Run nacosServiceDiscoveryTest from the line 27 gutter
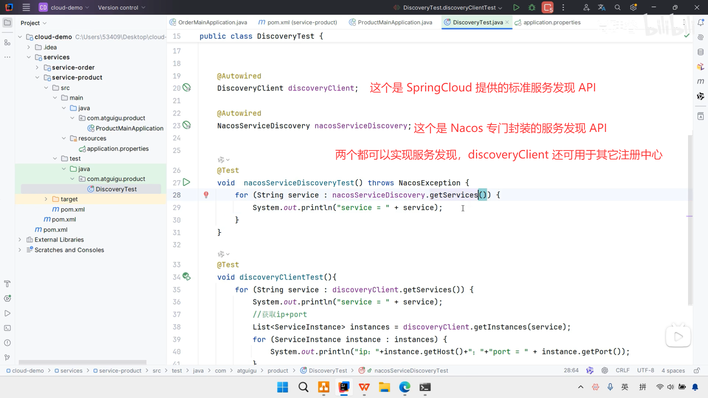This screenshot has height=398, width=708. pyautogui.click(x=187, y=182)
